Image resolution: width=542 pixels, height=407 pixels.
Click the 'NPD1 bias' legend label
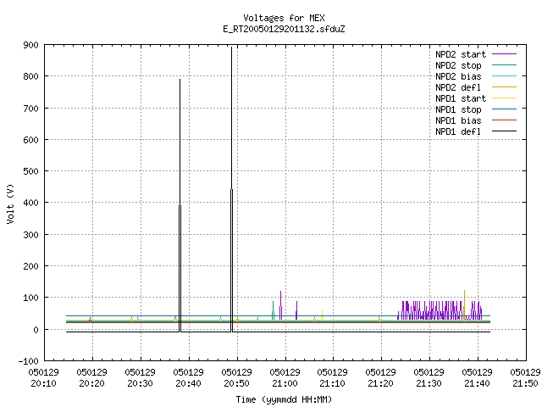tap(458, 120)
